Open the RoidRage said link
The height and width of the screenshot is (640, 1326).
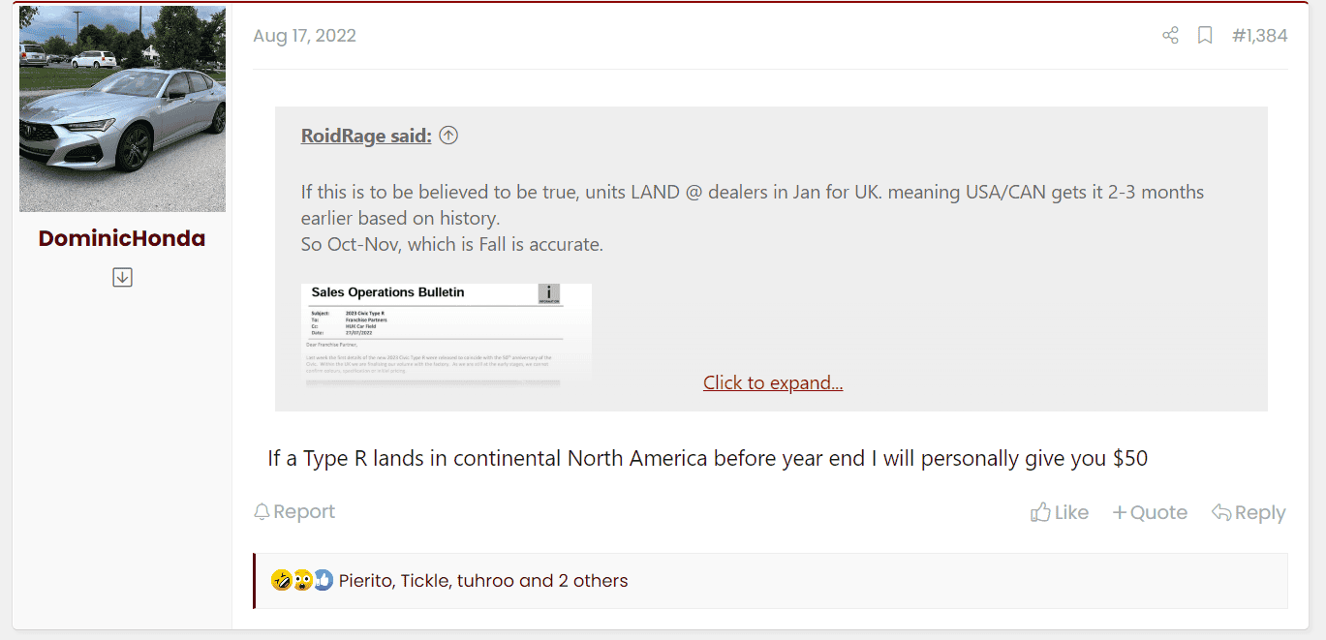[x=366, y=136]
